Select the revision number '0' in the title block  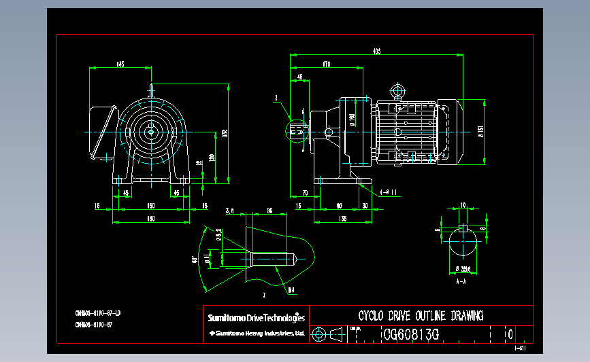510,334
